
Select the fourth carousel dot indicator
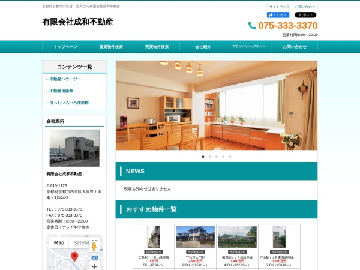tap(223, 157)
